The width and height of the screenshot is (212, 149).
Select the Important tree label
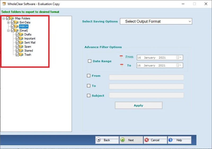30,38
